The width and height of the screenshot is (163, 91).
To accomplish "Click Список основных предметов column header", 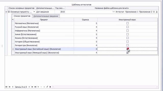I will [21, 8].
